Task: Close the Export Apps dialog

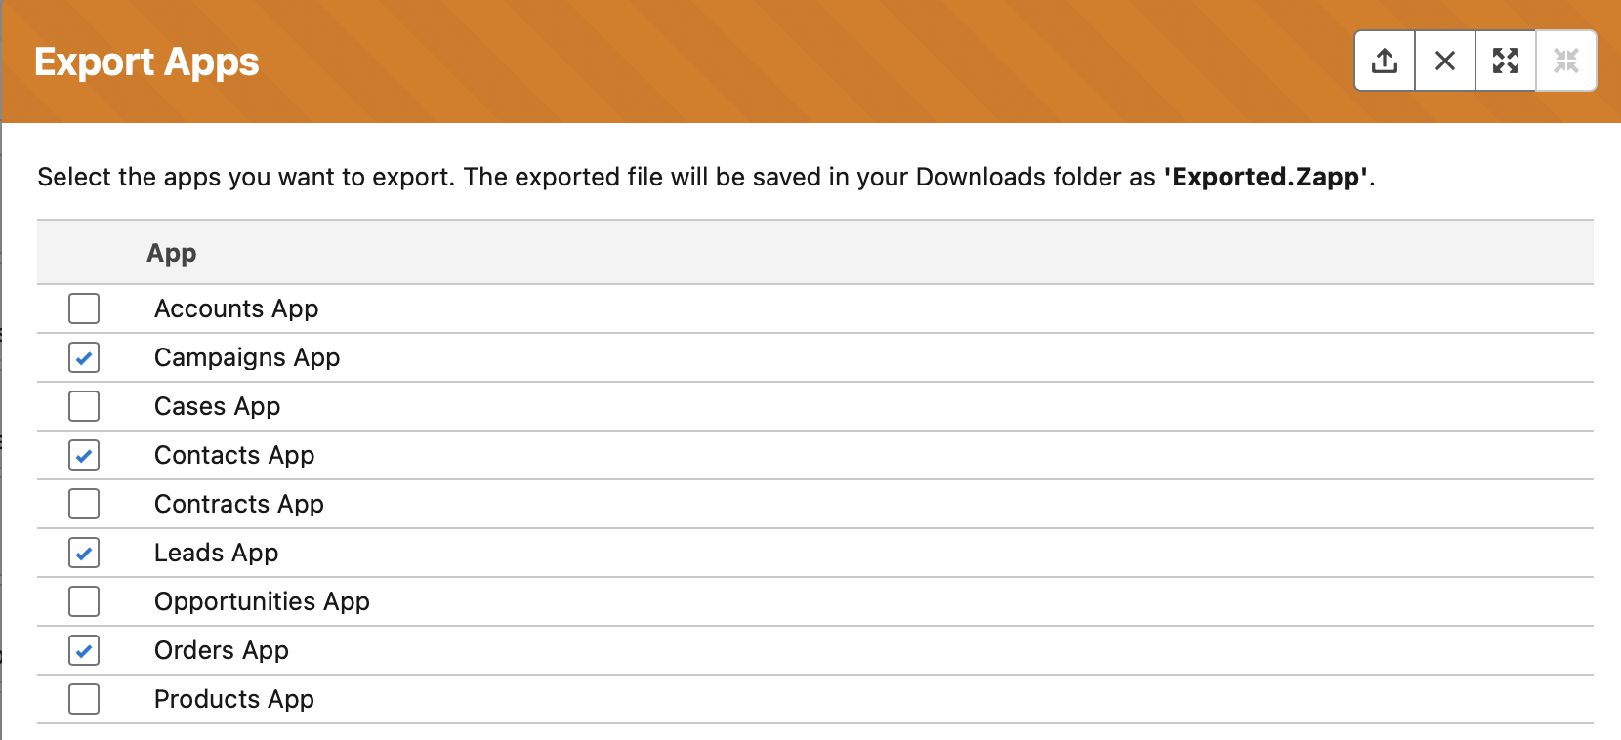Action: (x=1445, y=61)
